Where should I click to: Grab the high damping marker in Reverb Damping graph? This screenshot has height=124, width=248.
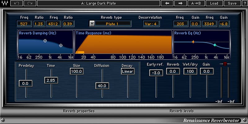pos(61,45)
